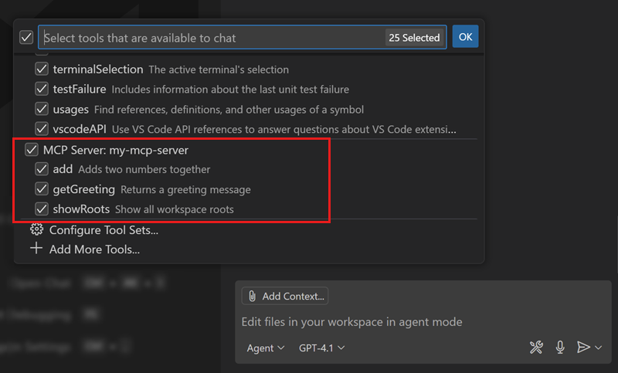
Task: Click the plus icon for Add More Tools
Action: click(36, 249)
